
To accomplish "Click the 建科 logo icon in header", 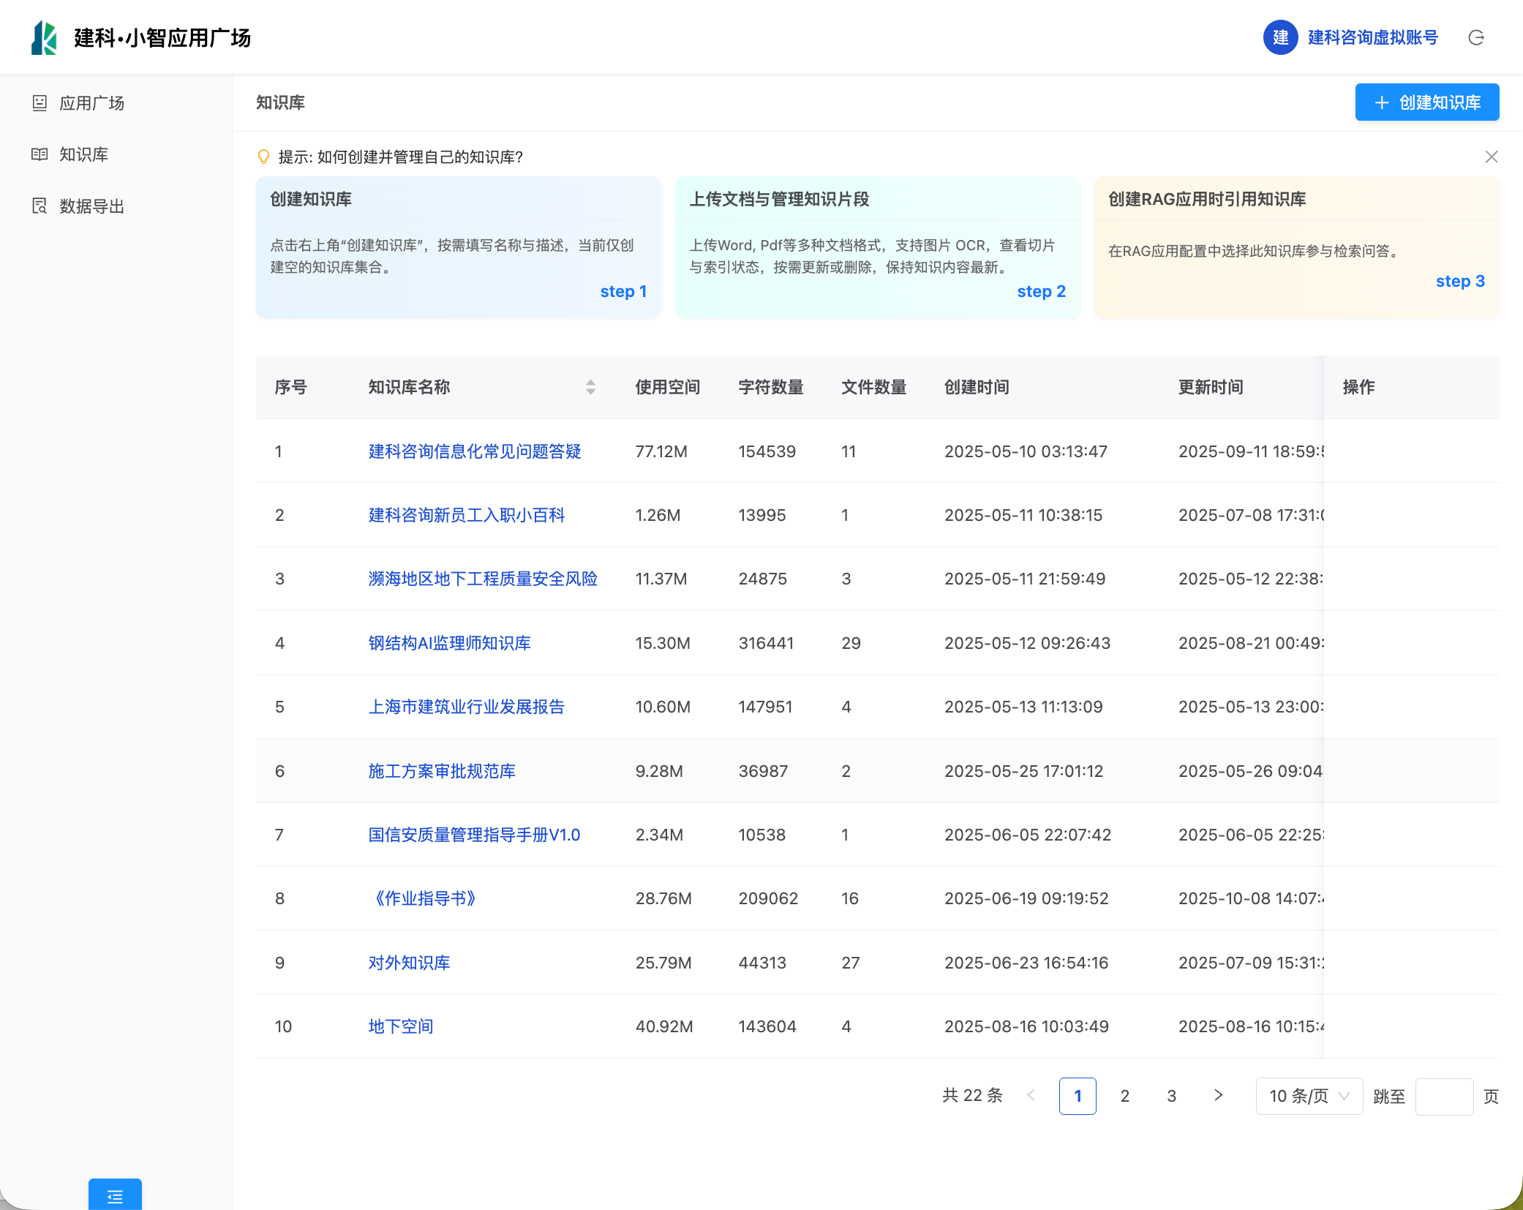I will [x=44, y=37].
